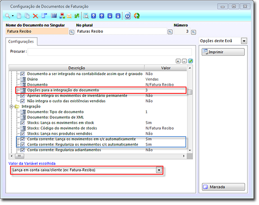259x205 pixels.
Task: Open the Valor da Variável escolhida dropdown
Action: coord(159,170)
